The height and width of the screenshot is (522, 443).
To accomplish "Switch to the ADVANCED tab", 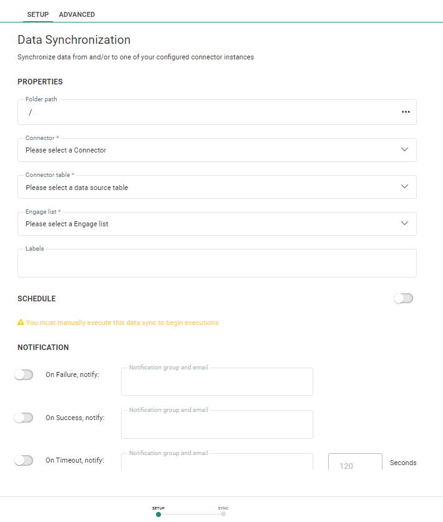I will [77, 14].
